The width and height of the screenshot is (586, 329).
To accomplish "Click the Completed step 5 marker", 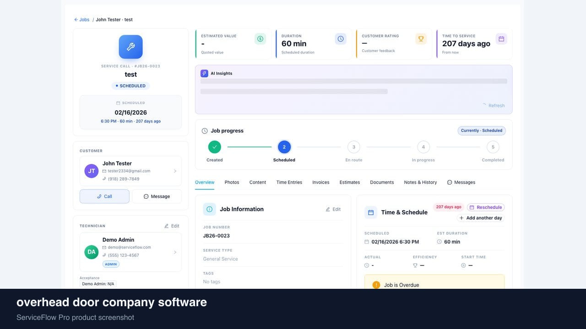I will pyautogui.click(x=493, y=147).
